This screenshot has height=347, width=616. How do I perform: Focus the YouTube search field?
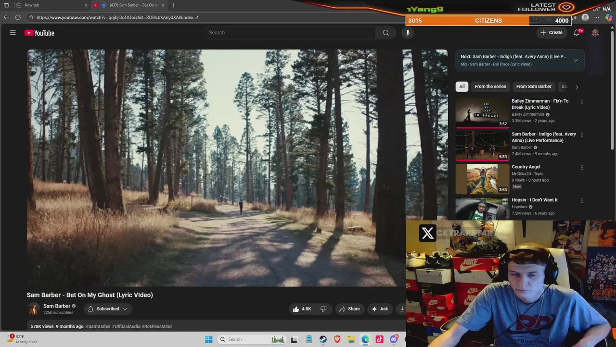coord(290,33)
